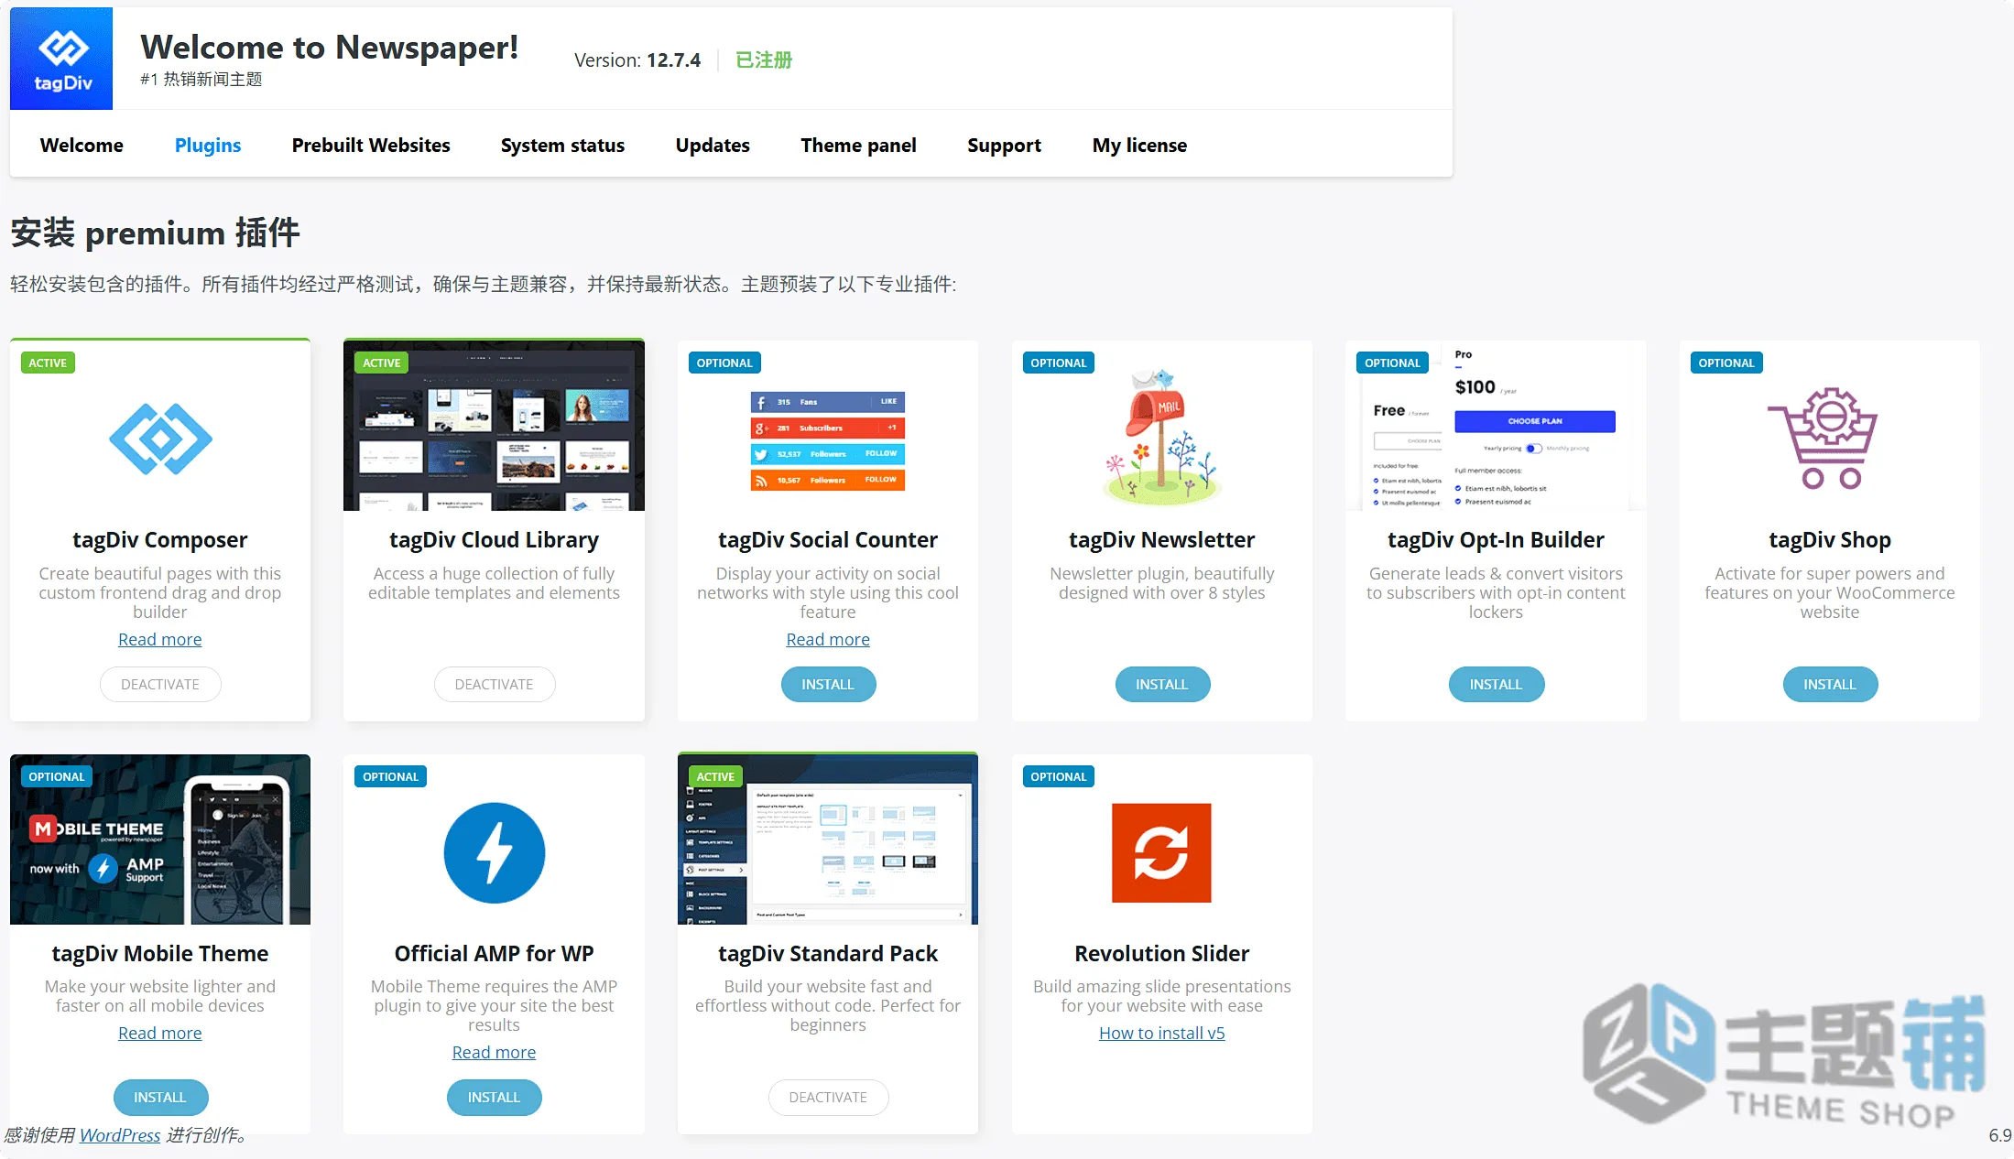
Task: Install the Official AMP for WP plugin
Action: pyautogui.click(x=494, y=1097)
